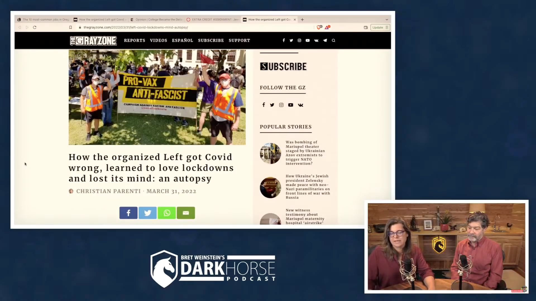
Task: Go forward using browser forward arrow
Action: pyautogui.click(x=27, y=27)
